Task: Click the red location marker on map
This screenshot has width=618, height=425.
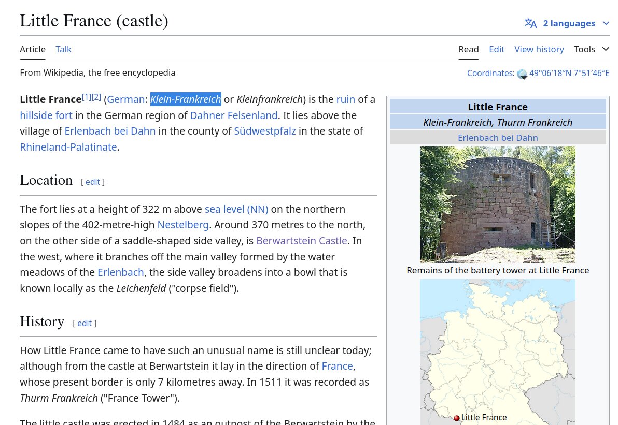Action: click(x=457, y=418)
